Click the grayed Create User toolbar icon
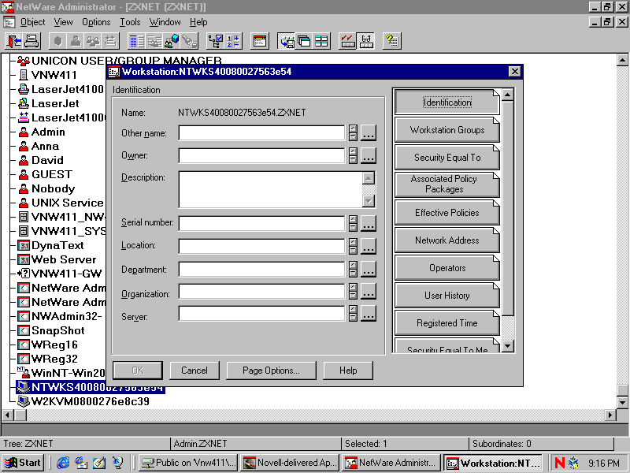Screen dimensions: 630x473 [76, 41]
